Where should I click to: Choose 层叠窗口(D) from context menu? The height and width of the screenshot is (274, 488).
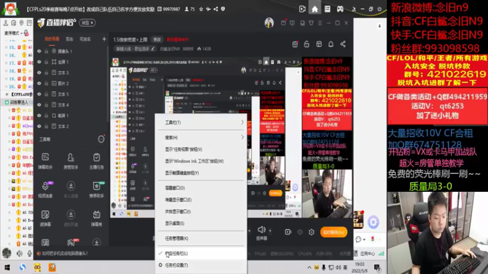201,188
